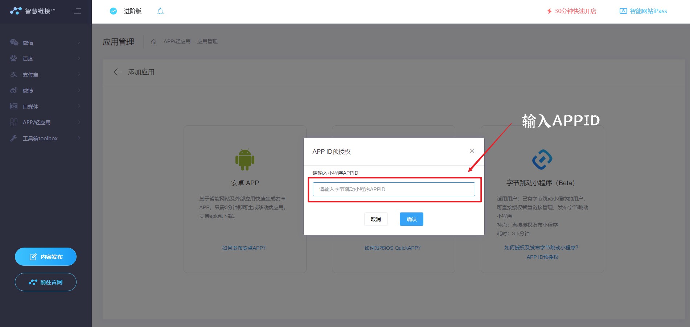
Task: Click the Android robot icon
Action: (x=245, y=160)
